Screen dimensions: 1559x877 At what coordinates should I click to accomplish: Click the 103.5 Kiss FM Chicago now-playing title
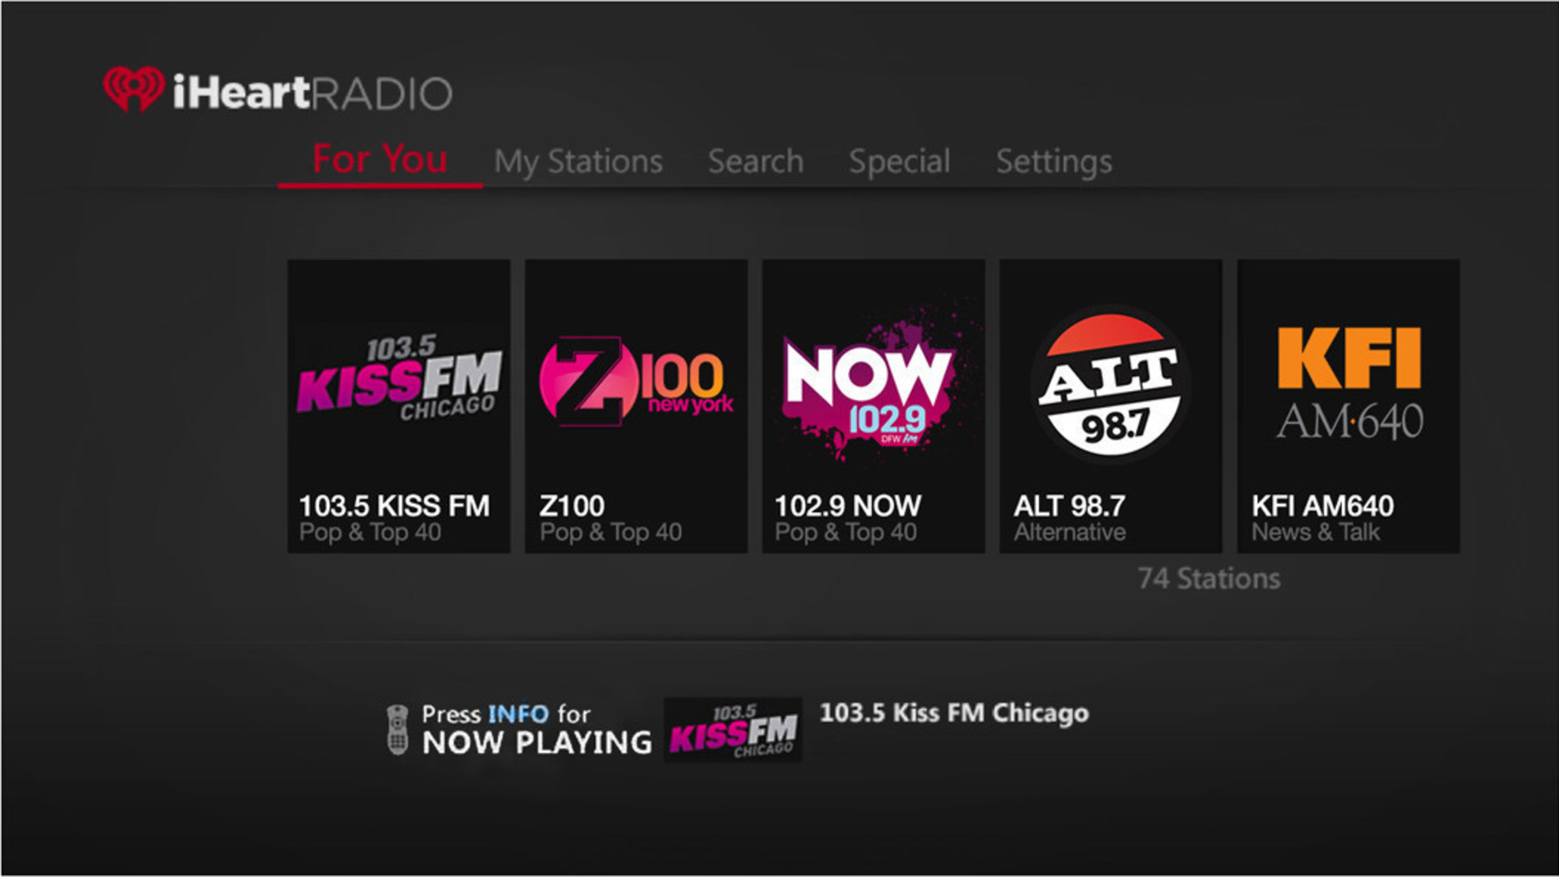[x=954, y=713]
